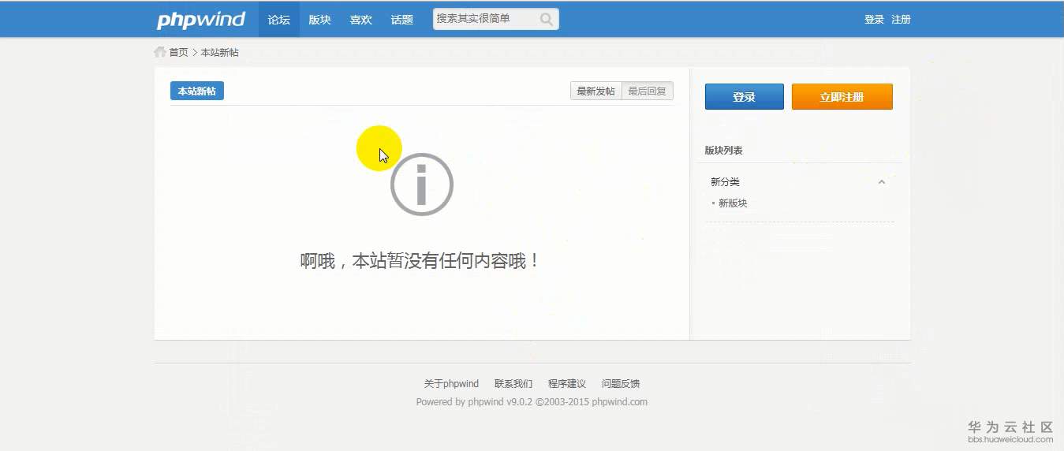Viewport: 1064px width, 451px height.
Task: Click 登录 link in top bar
Action: click(x=874, y=20)
